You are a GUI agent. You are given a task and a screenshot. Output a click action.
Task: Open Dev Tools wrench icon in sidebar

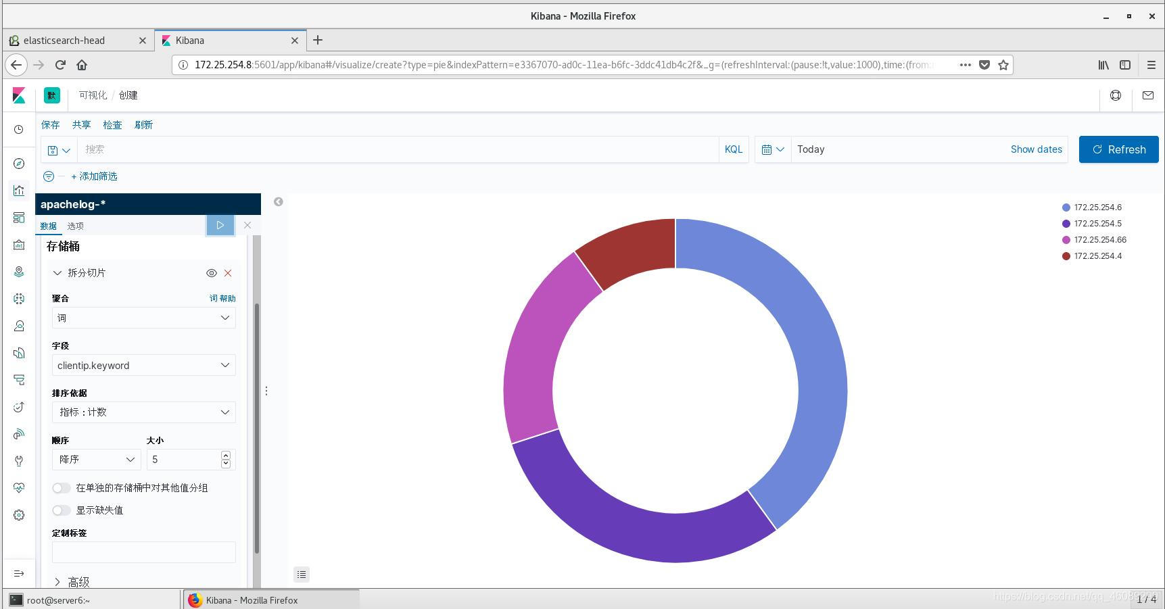pos(19,461)
